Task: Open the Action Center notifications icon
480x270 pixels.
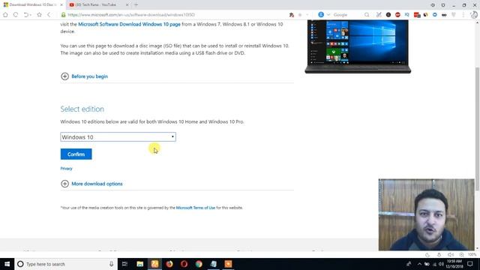Action: 470,264
